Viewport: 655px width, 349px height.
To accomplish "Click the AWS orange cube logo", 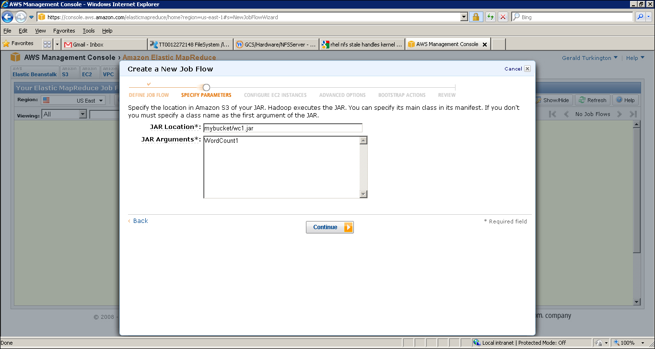I will point(16,57).
